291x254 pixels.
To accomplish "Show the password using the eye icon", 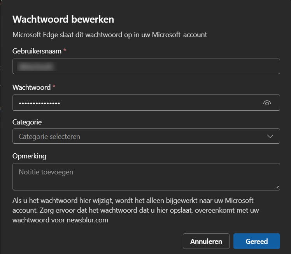I will 267,103.
